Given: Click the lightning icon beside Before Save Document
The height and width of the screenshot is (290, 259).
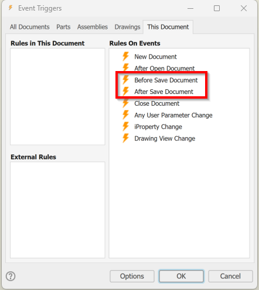Looking at the screenshot, I should point(125,80).
